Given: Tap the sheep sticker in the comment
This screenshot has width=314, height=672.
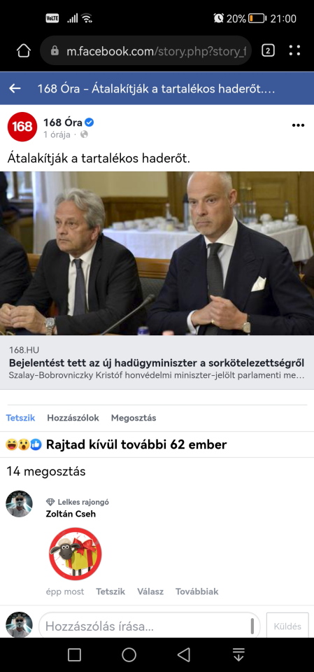Looking at the screenshot, I should (x=75, y=554).
